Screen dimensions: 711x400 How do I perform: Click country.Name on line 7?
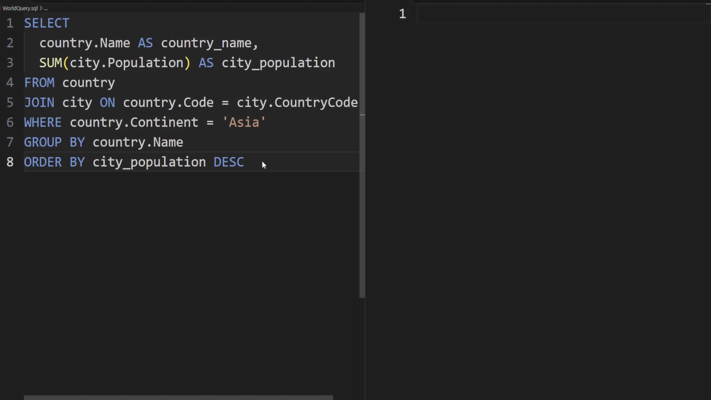click(138, 142)
